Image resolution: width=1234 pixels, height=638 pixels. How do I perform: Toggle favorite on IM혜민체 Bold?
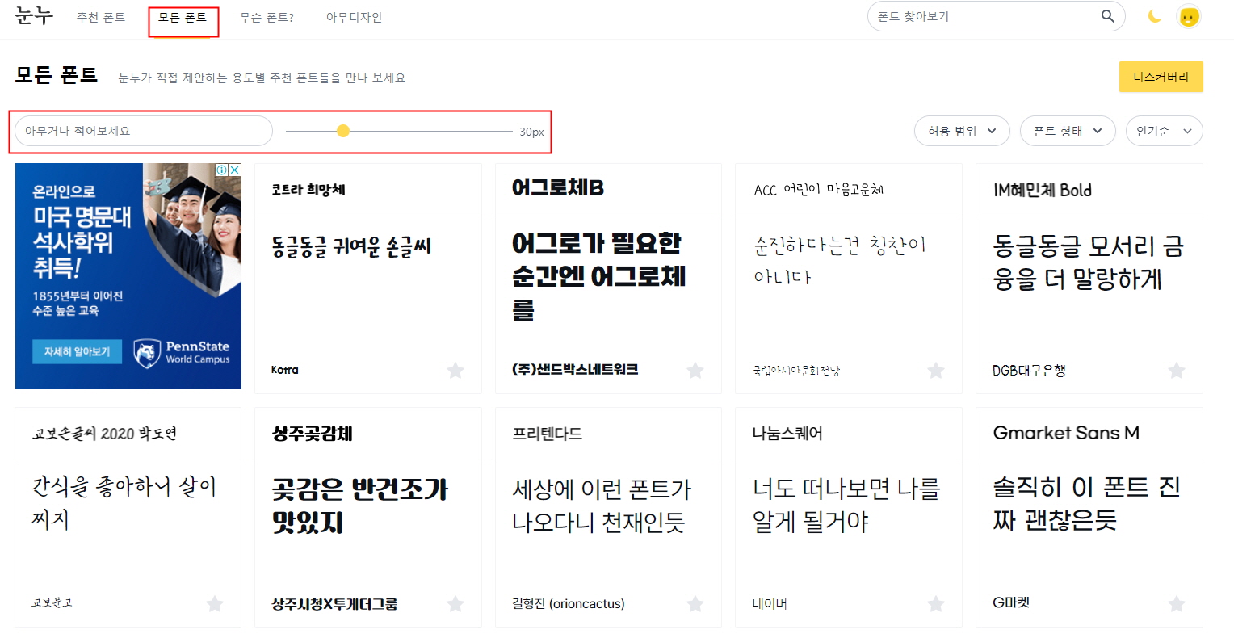click(1176, 370)
